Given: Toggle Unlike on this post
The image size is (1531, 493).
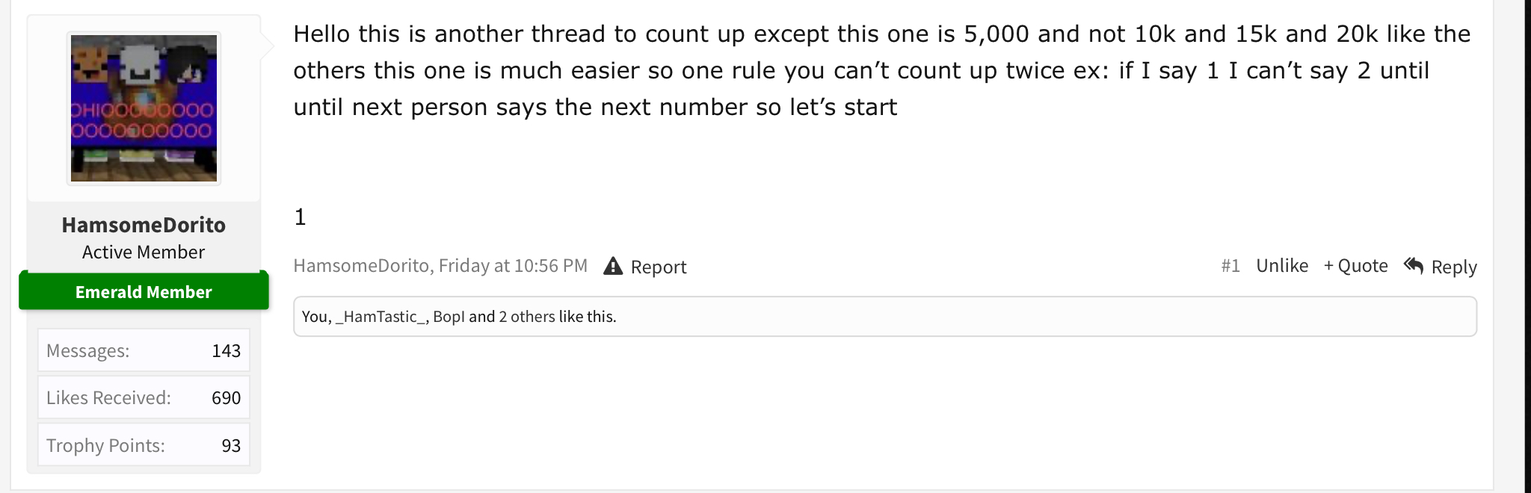Looking at the screenshot, I should [1282, 266].
